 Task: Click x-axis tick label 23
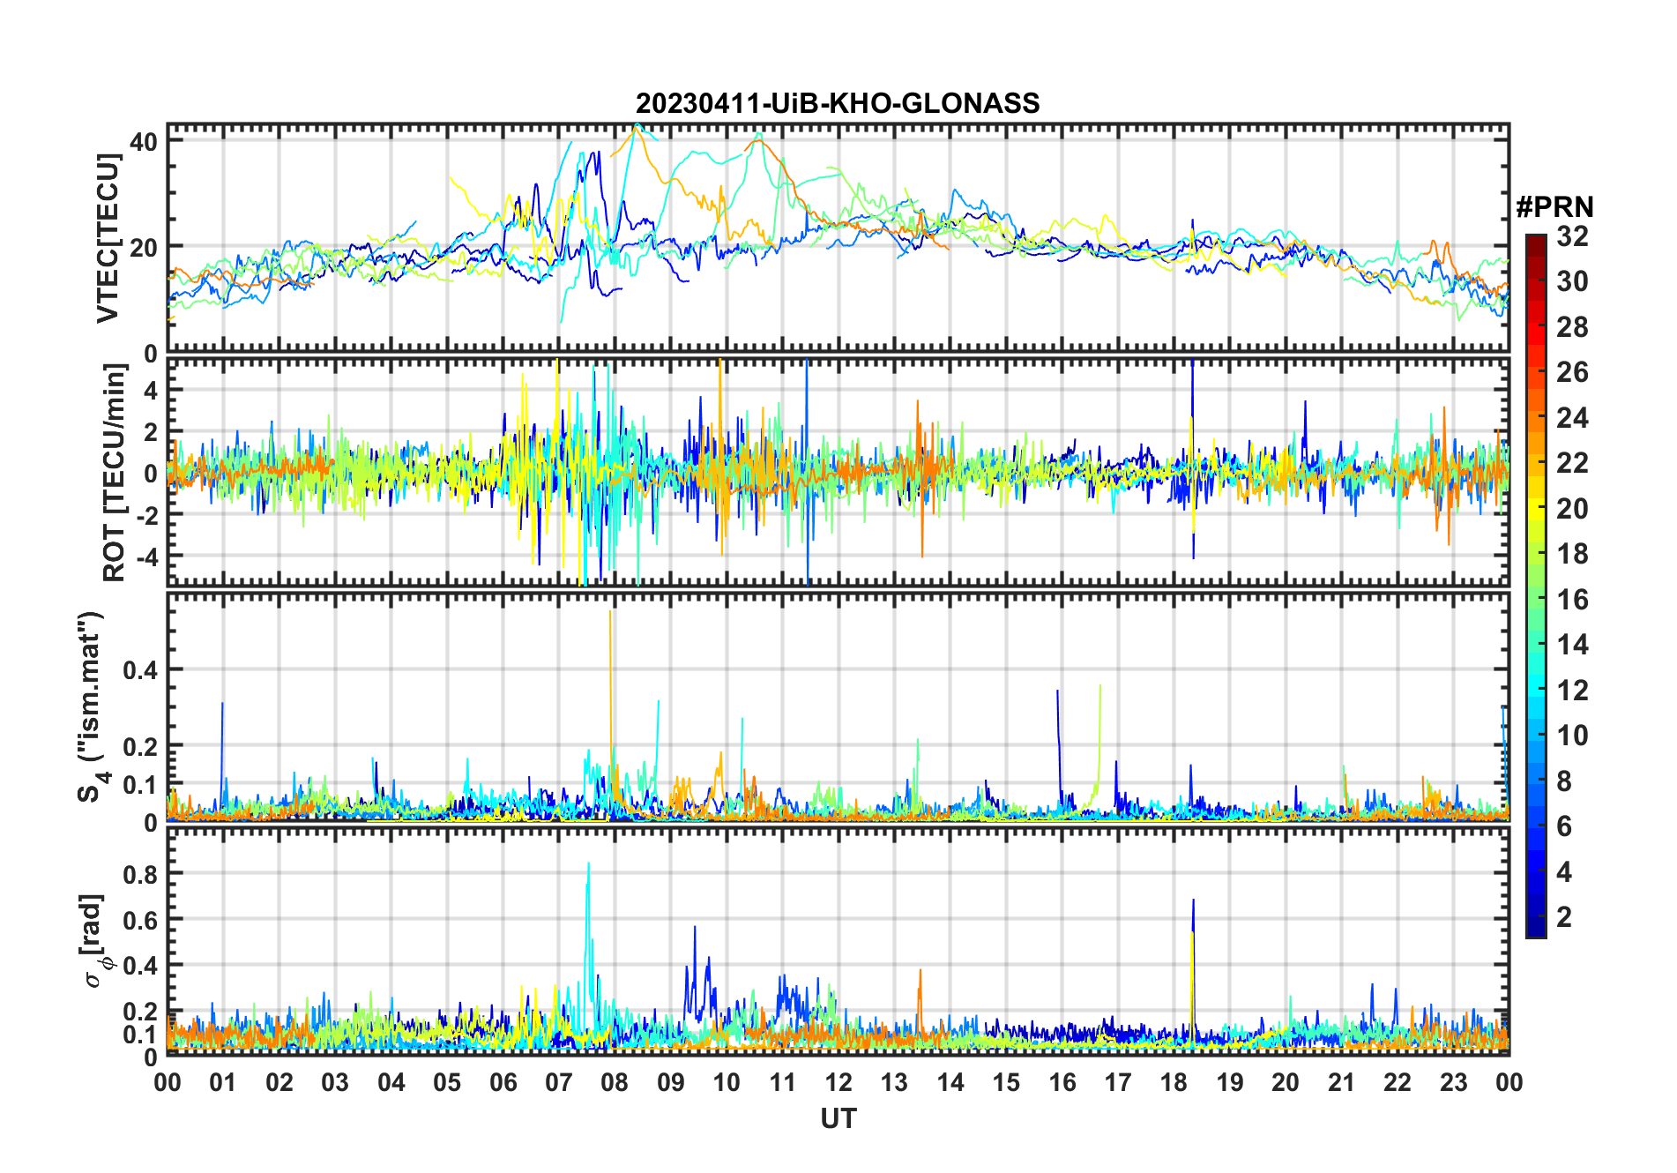pos(1454,1082)
